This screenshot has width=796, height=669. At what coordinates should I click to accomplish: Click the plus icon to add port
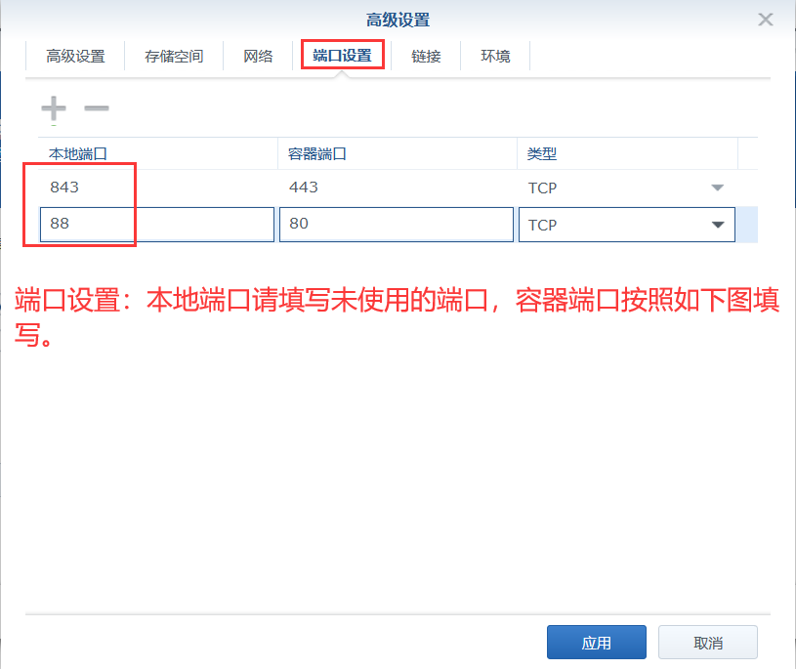point(53,108)
